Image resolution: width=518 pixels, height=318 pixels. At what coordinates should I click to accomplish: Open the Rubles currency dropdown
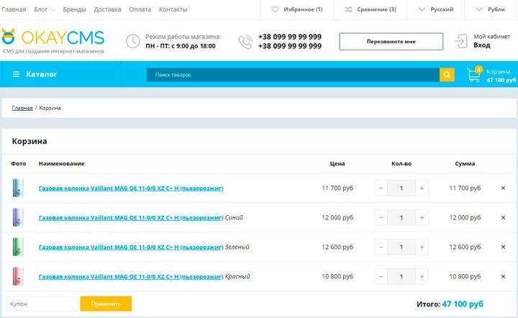point(495,9)
